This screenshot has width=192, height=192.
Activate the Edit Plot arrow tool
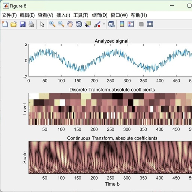(42, 24)
